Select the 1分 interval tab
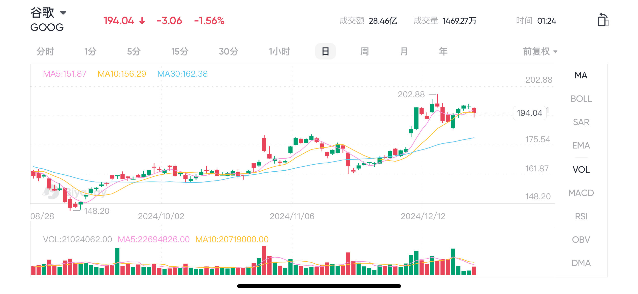 pos(90,52)
